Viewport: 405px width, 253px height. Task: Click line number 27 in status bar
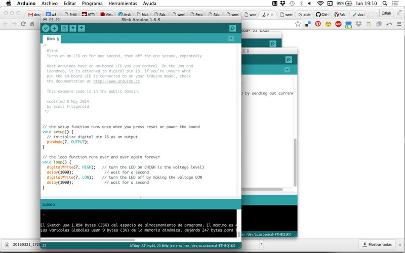click(45, 246)
